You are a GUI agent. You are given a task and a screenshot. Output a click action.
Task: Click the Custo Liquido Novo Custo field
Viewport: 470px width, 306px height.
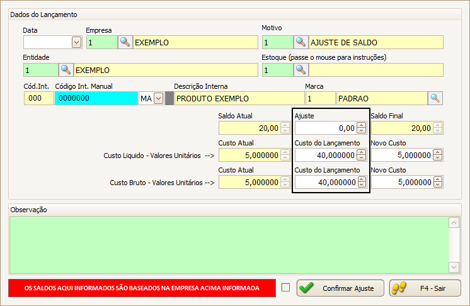(x=401, y=155)
